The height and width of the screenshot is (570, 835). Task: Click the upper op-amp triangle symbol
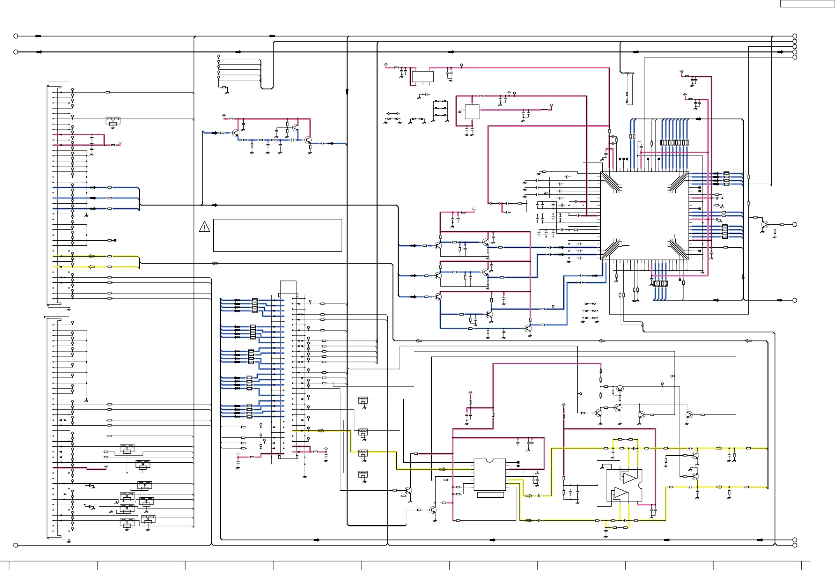629,477
